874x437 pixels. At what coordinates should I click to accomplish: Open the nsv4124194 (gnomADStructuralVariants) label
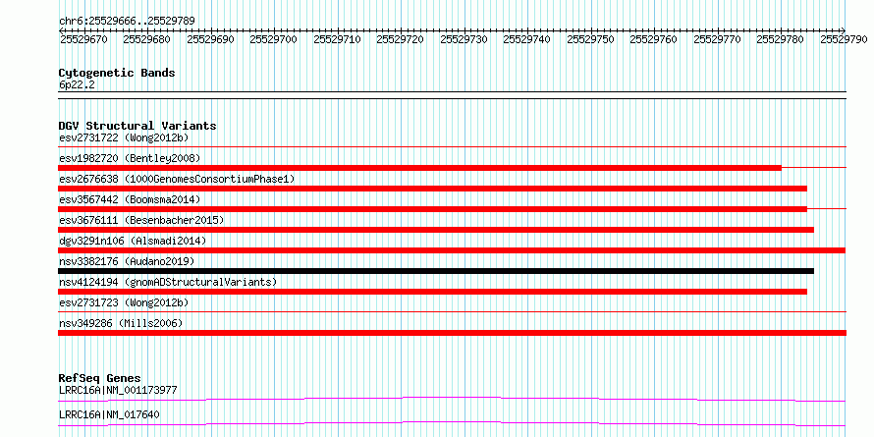[168, 282]
